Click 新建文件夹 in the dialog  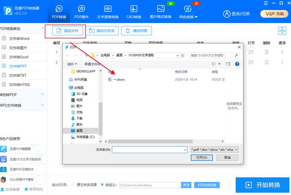pos(92,64)
